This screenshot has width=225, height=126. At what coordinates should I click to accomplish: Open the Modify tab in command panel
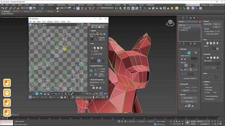(183, 18)
